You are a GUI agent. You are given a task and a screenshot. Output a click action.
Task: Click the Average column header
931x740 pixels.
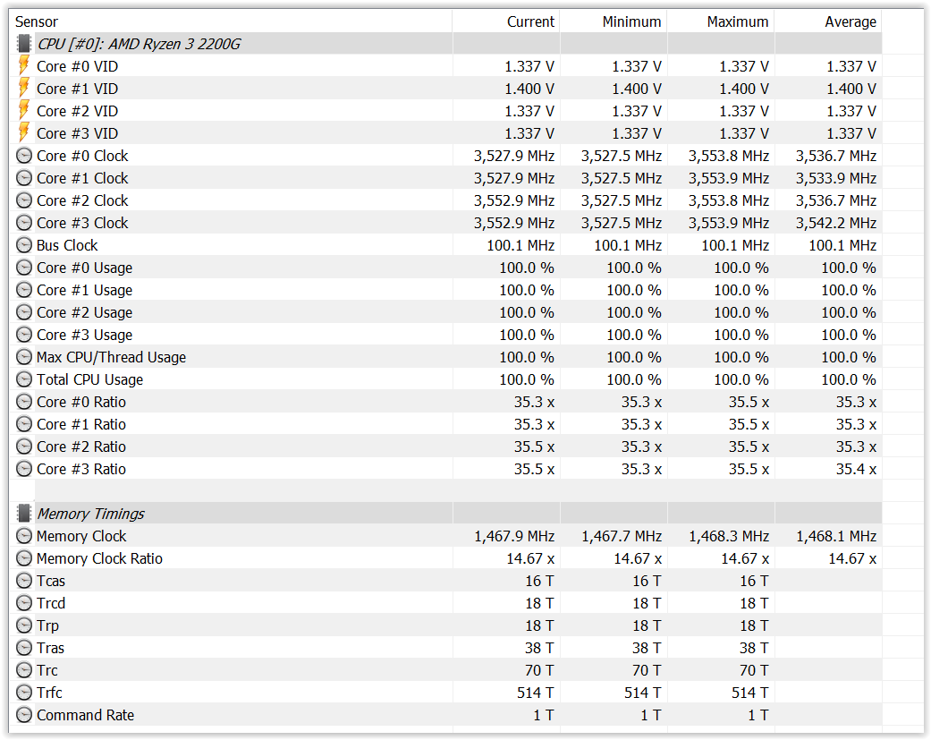click(x=850, y=21)
